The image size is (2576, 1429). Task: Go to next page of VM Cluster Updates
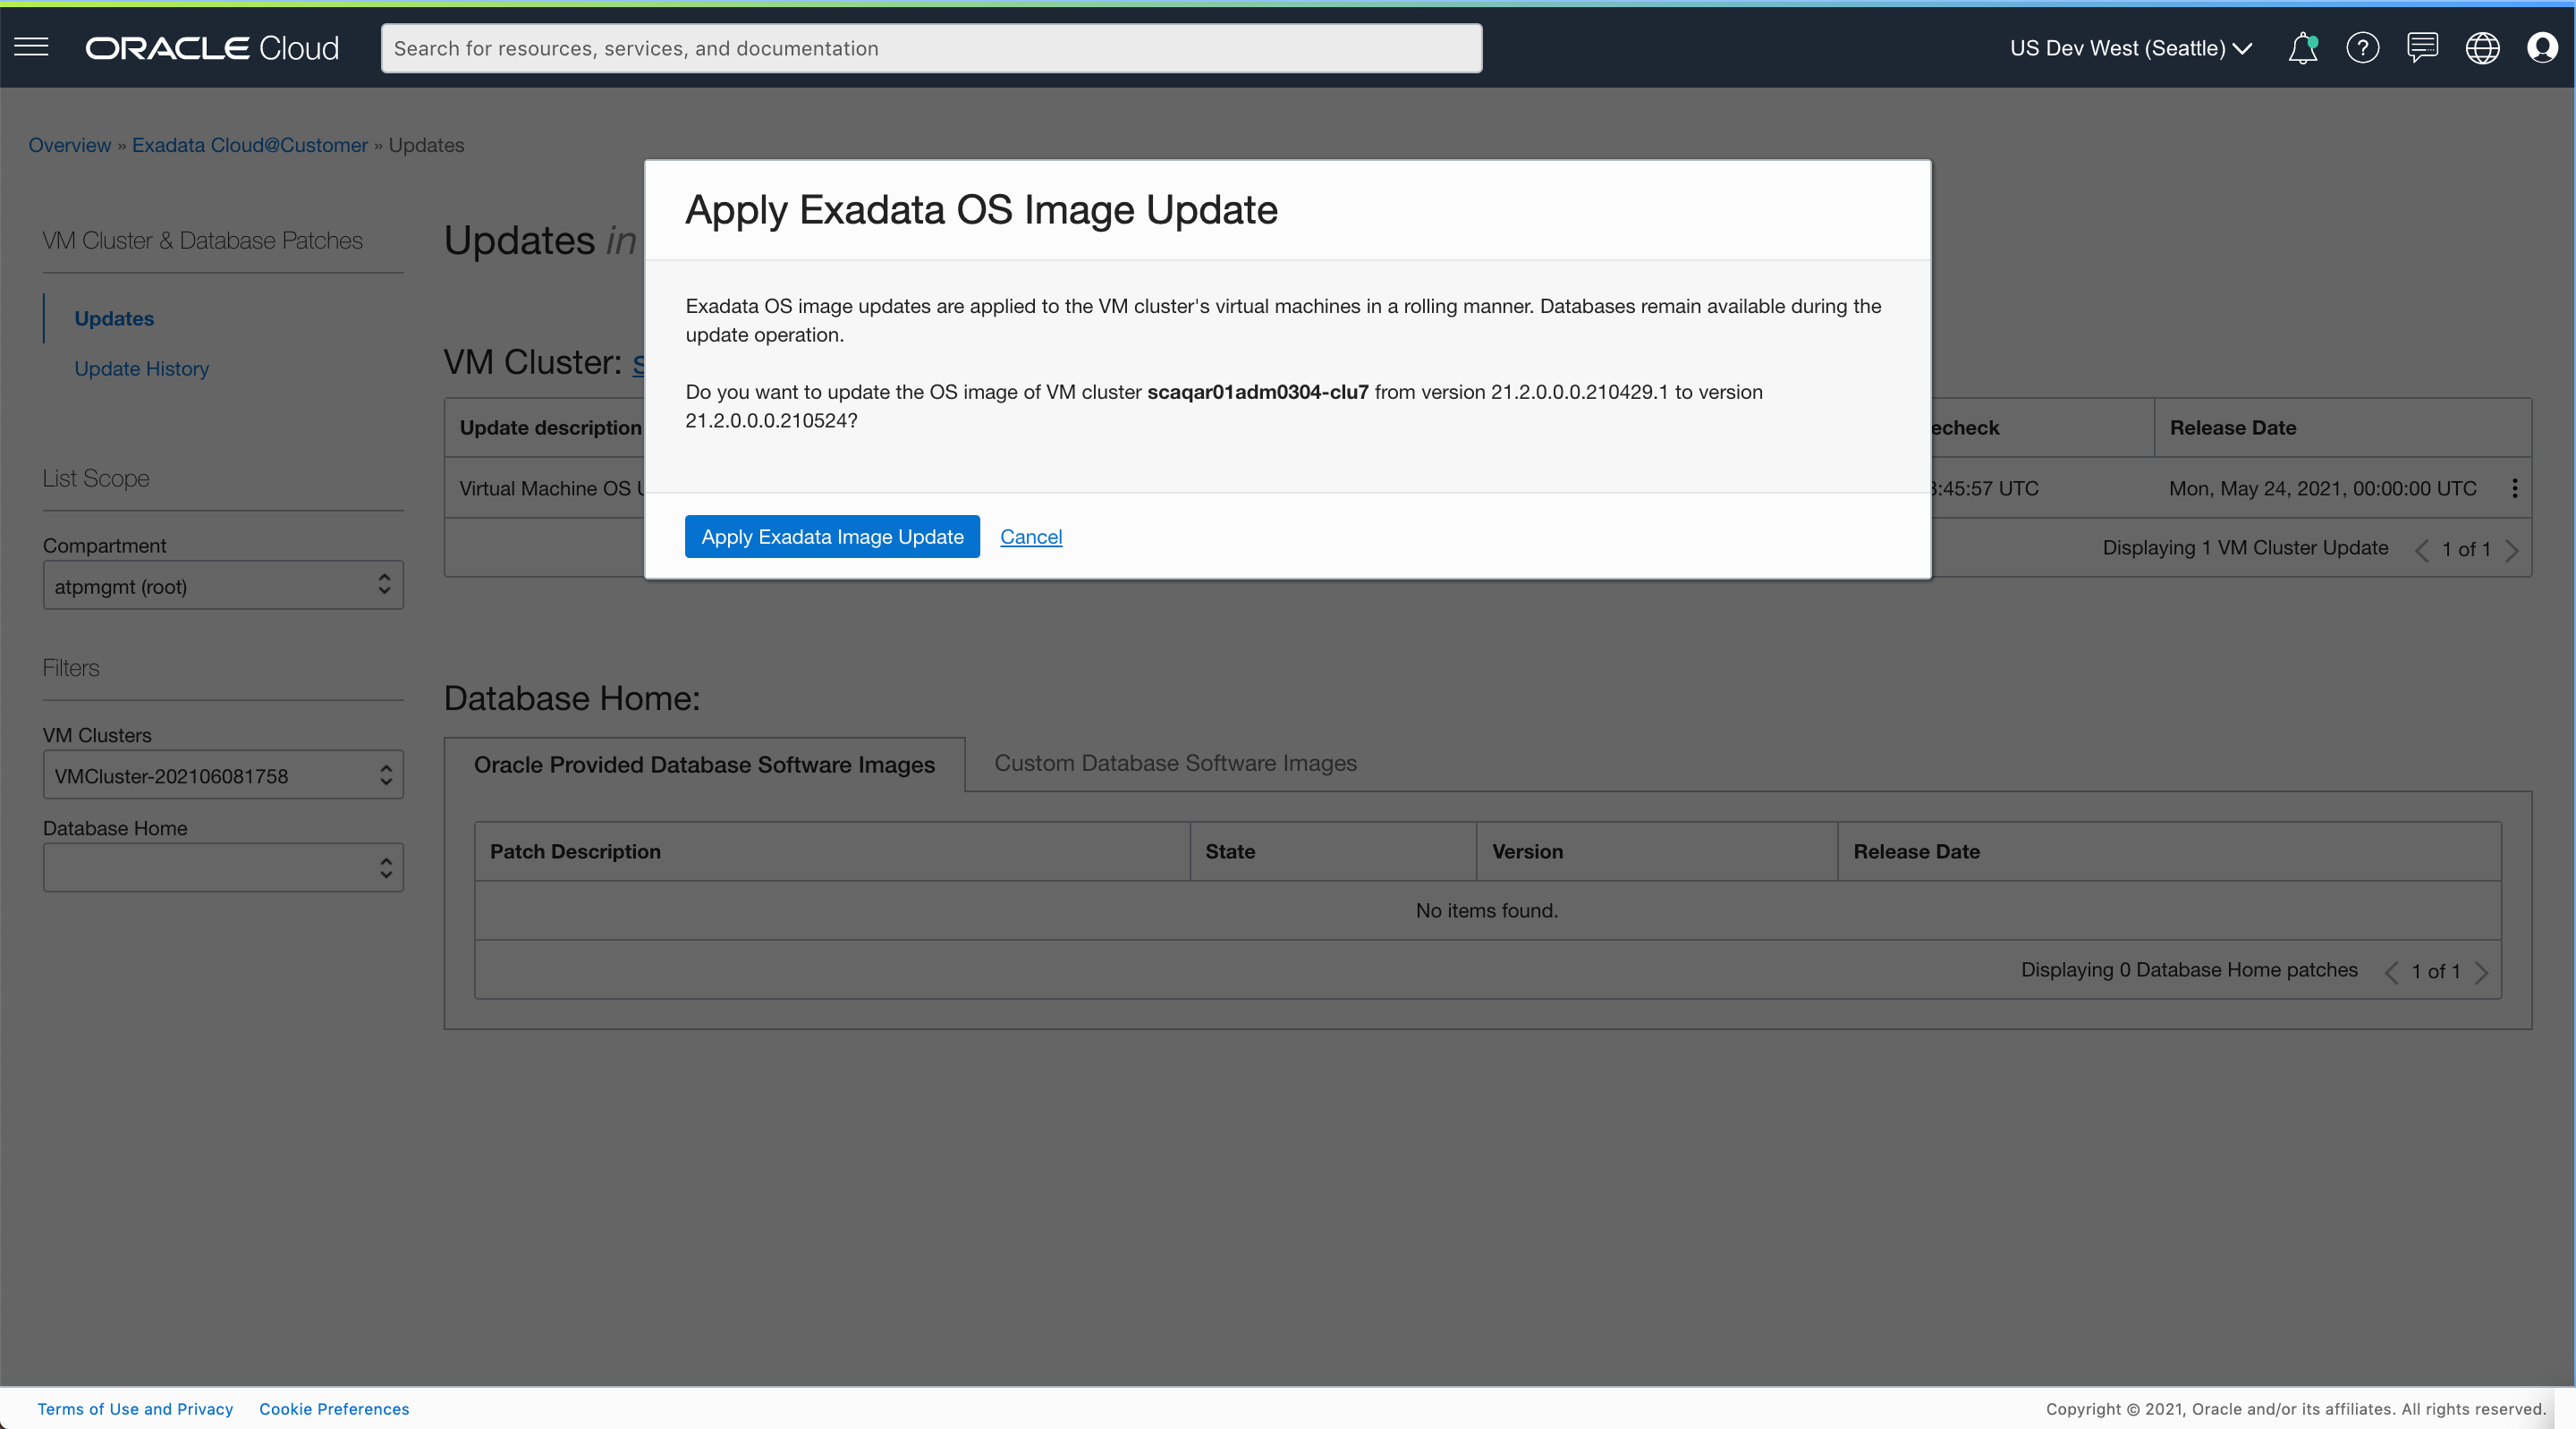click(x=2512, y=549)
